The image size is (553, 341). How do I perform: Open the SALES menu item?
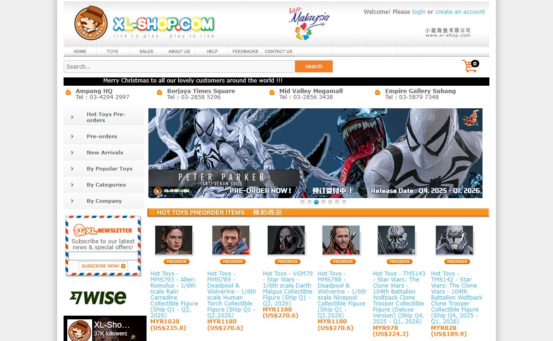(146, 51)
